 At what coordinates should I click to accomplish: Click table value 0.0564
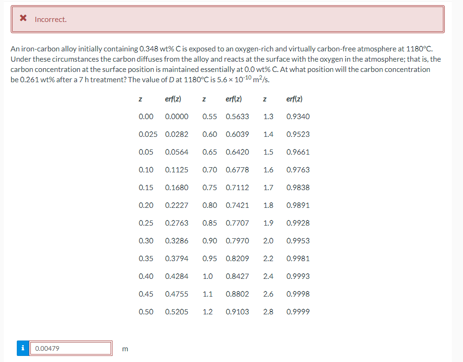click(x=176, y=152)
